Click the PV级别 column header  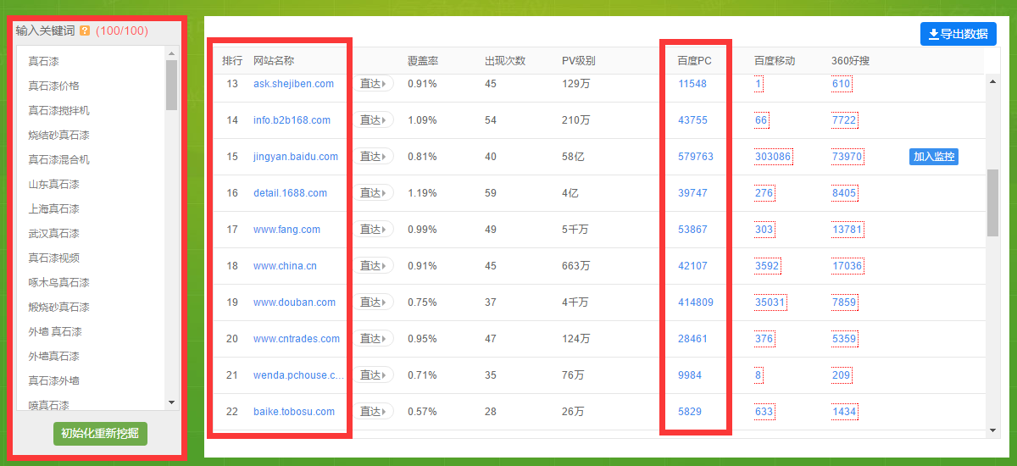(x=579, y=61)
